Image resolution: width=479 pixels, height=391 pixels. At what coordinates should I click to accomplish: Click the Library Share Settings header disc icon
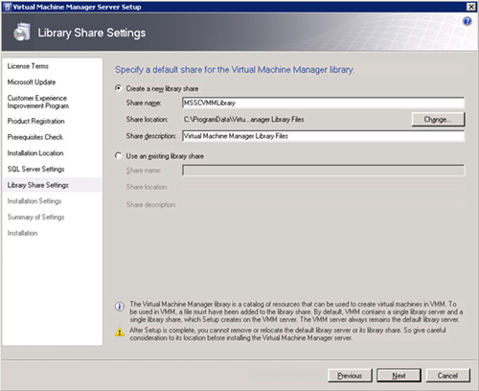(x=22, y=32)
